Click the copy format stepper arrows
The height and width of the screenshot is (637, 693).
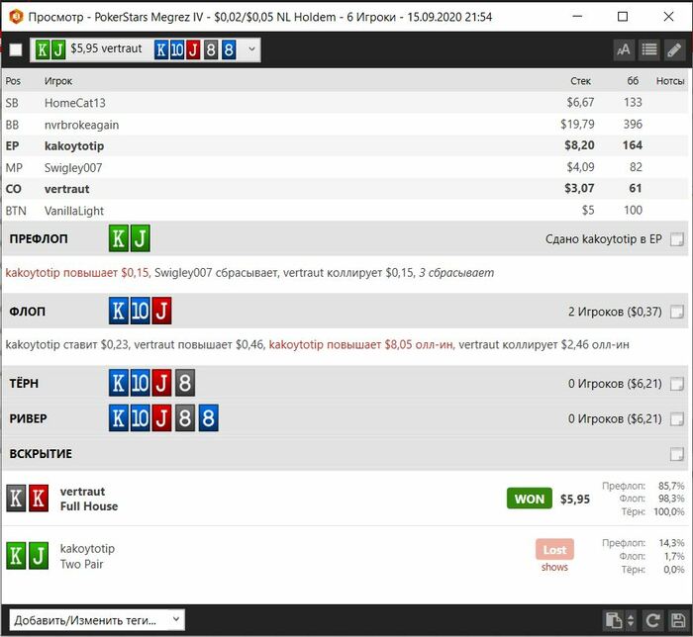click(x=631, y=620)
